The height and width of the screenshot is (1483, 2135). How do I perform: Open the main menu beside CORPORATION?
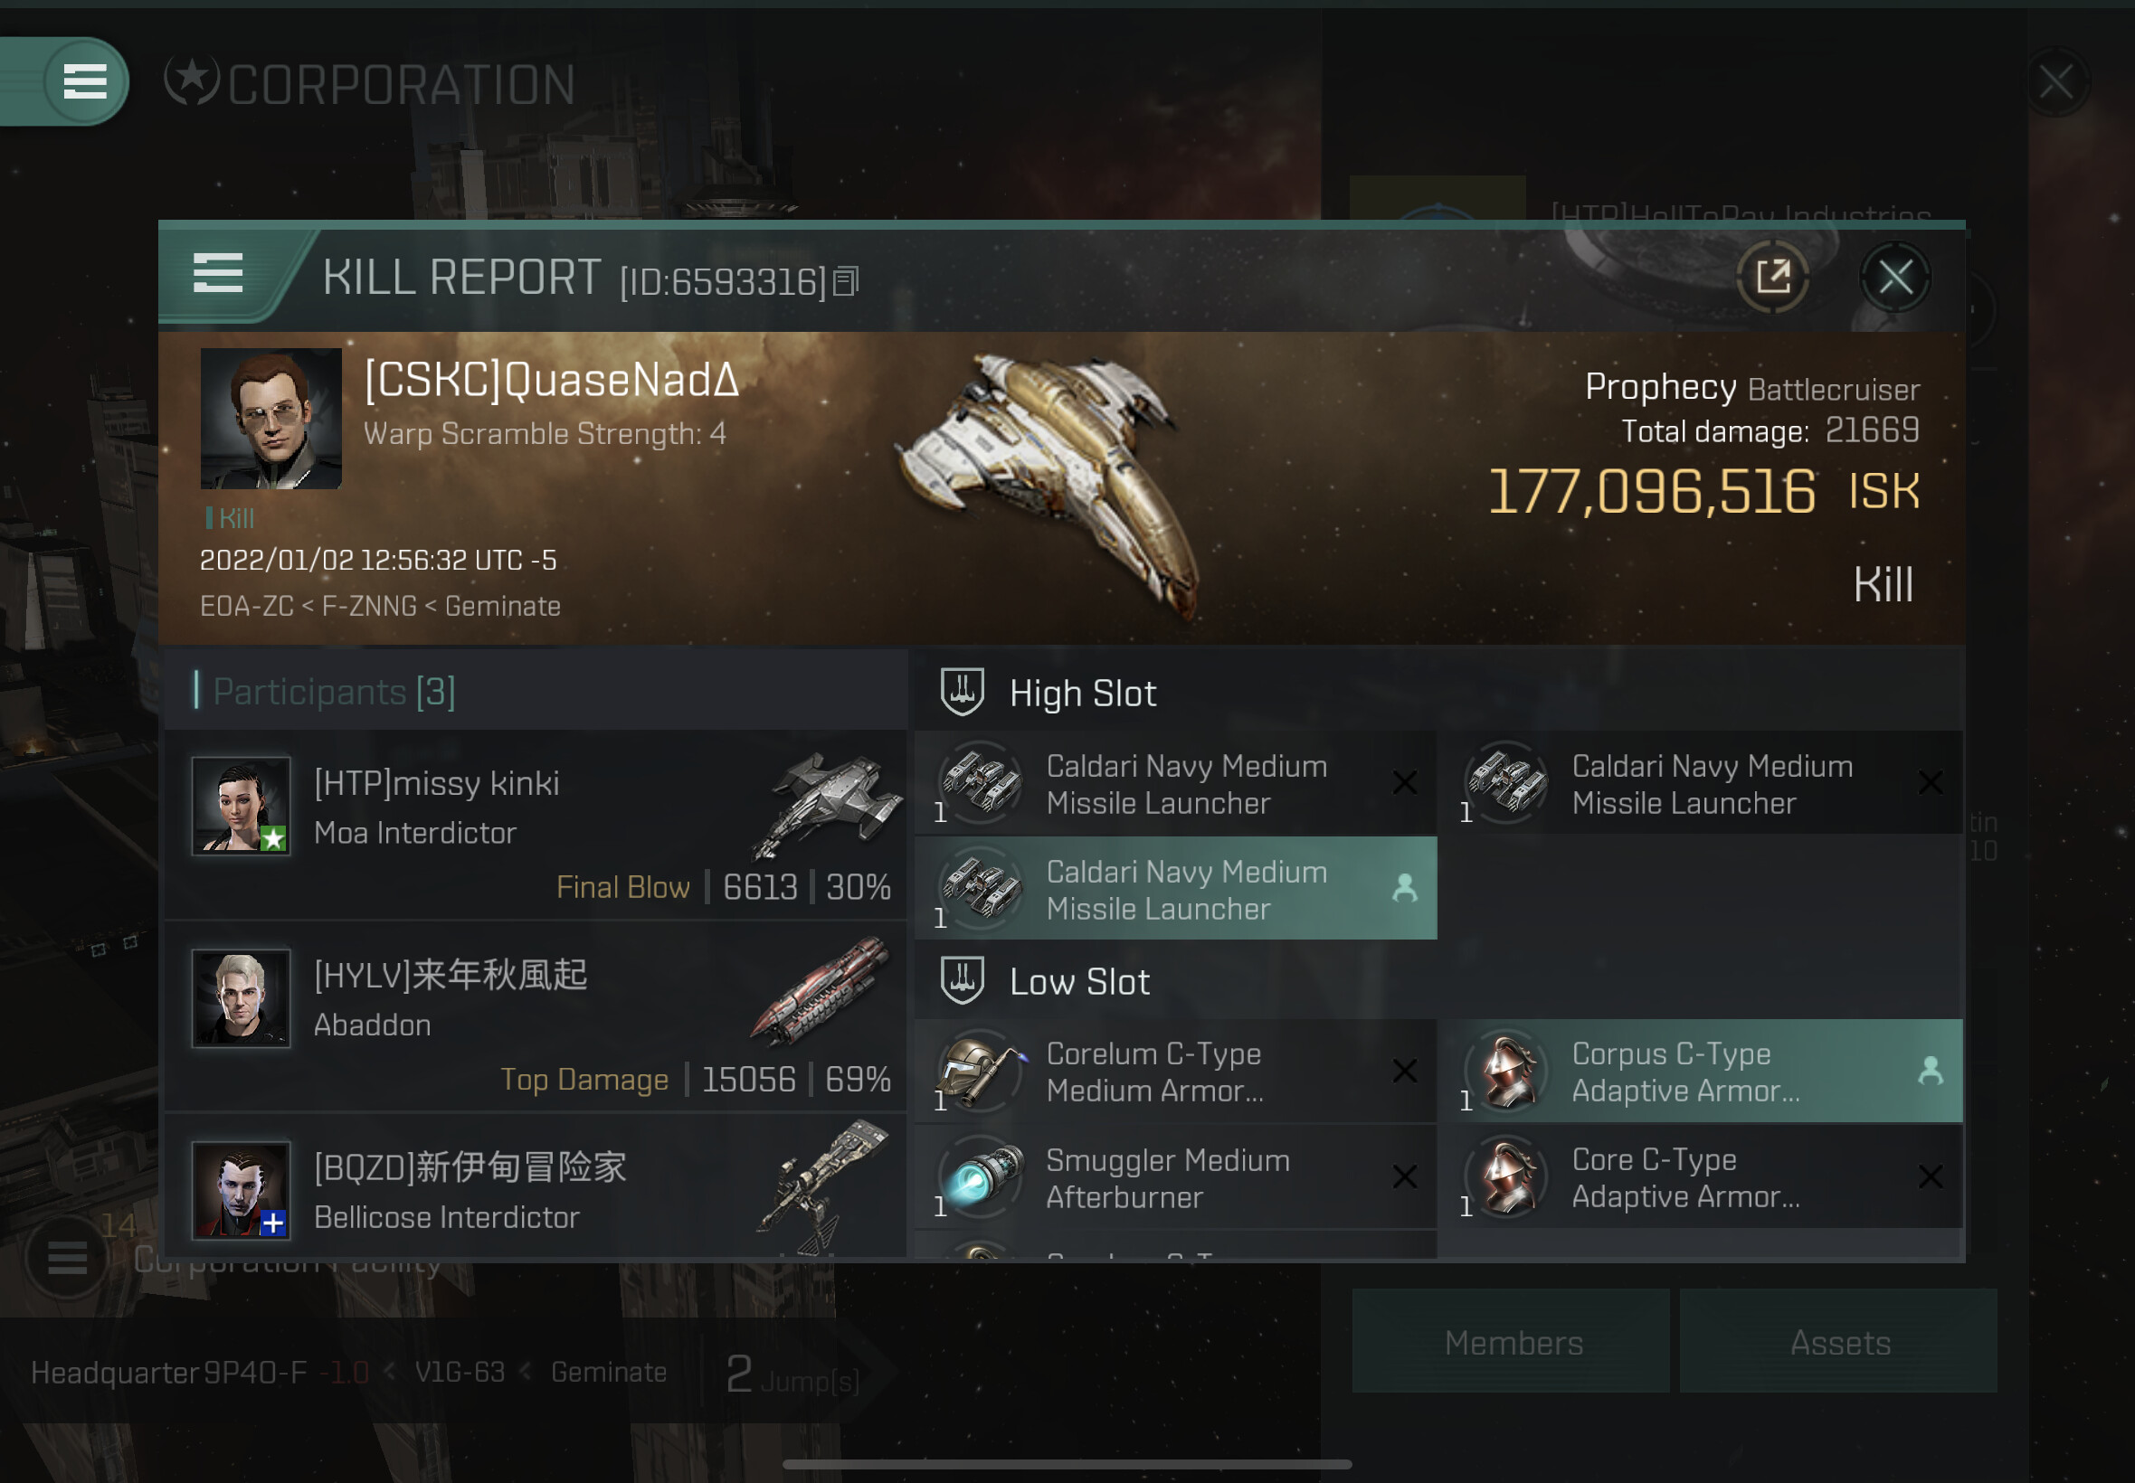pyautogui.click(x=84, y=80)
